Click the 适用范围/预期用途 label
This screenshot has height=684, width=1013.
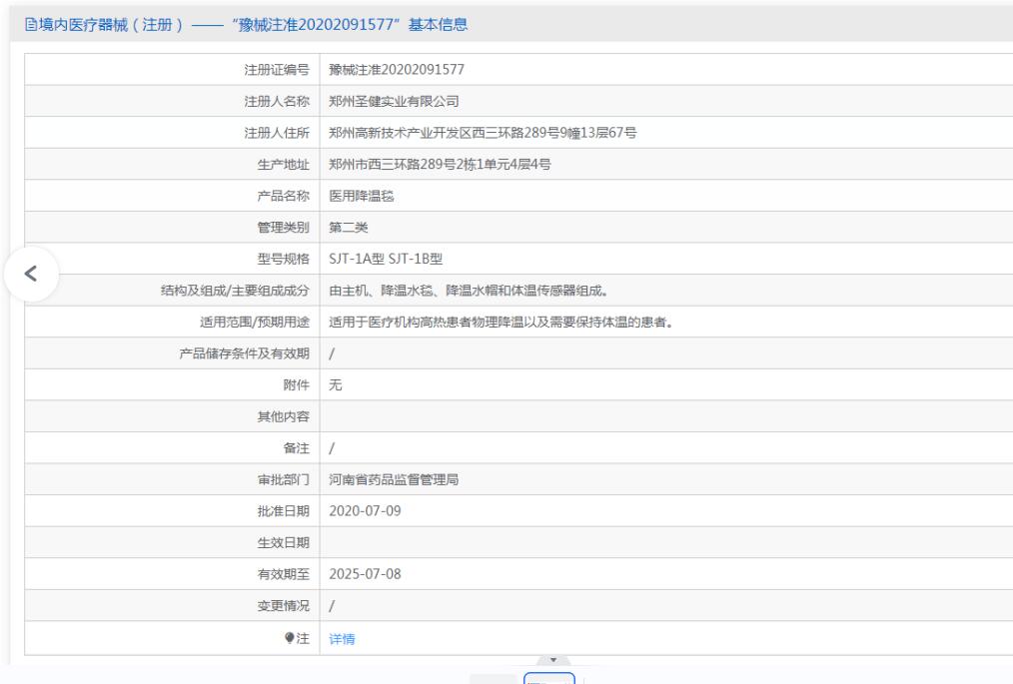click(x=255, y=322)
